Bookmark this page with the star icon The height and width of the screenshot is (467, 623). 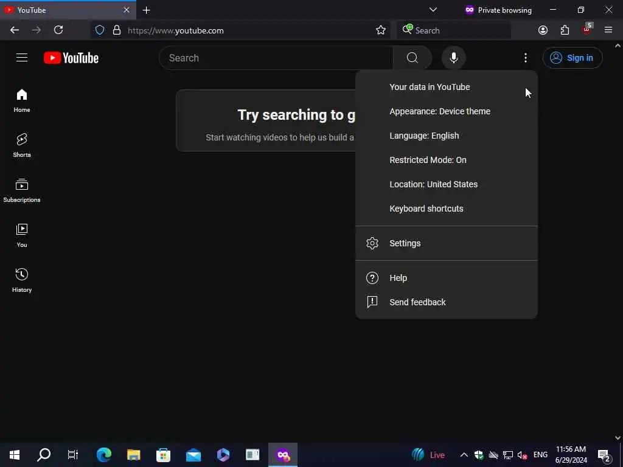(x=381, y=30)
